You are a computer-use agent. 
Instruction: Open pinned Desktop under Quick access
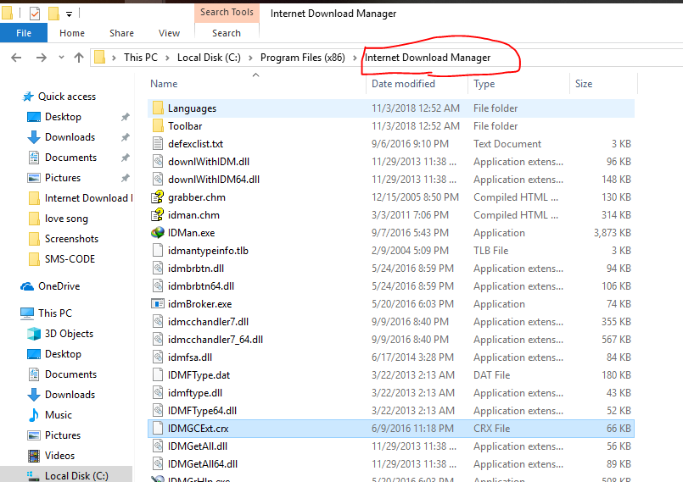63,117
